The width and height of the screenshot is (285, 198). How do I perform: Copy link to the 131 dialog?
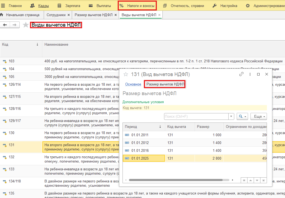click(x=241, y=74)
